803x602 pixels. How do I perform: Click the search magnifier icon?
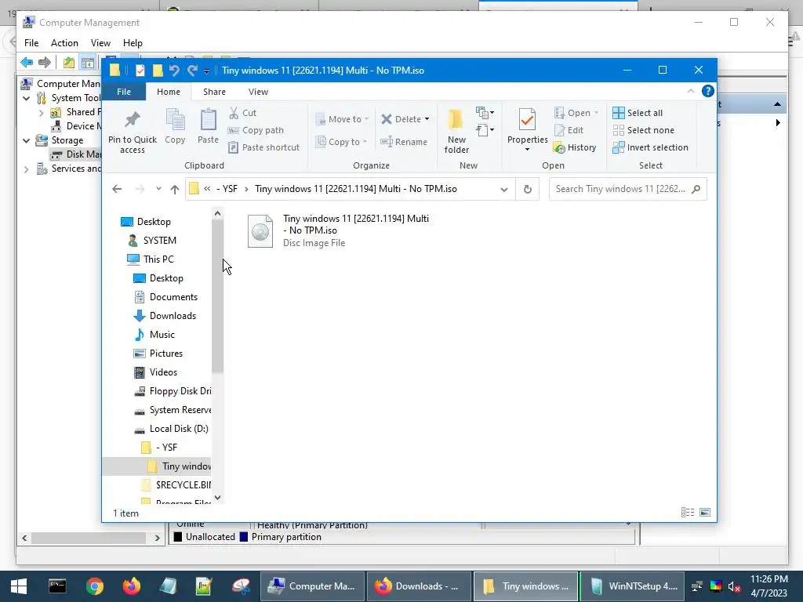696,189
